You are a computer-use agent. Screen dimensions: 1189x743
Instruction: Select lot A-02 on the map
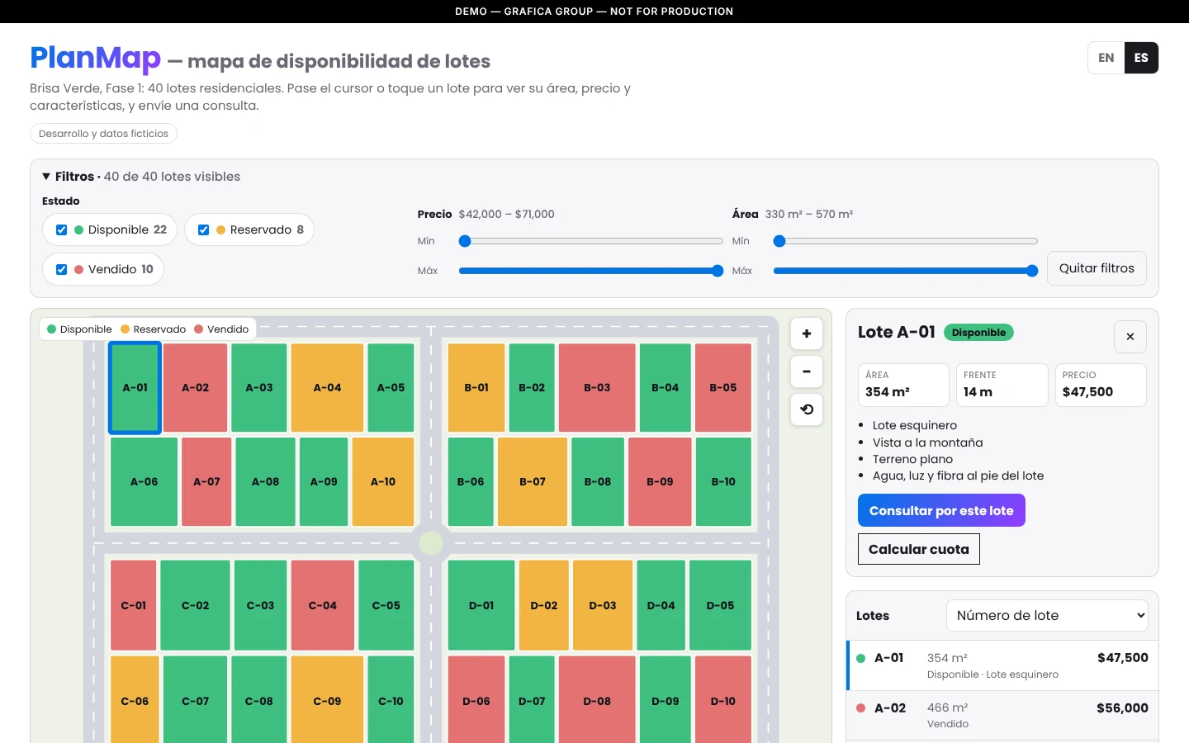(196, 388)
